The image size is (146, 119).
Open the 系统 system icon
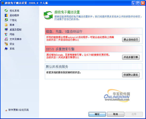6,49
